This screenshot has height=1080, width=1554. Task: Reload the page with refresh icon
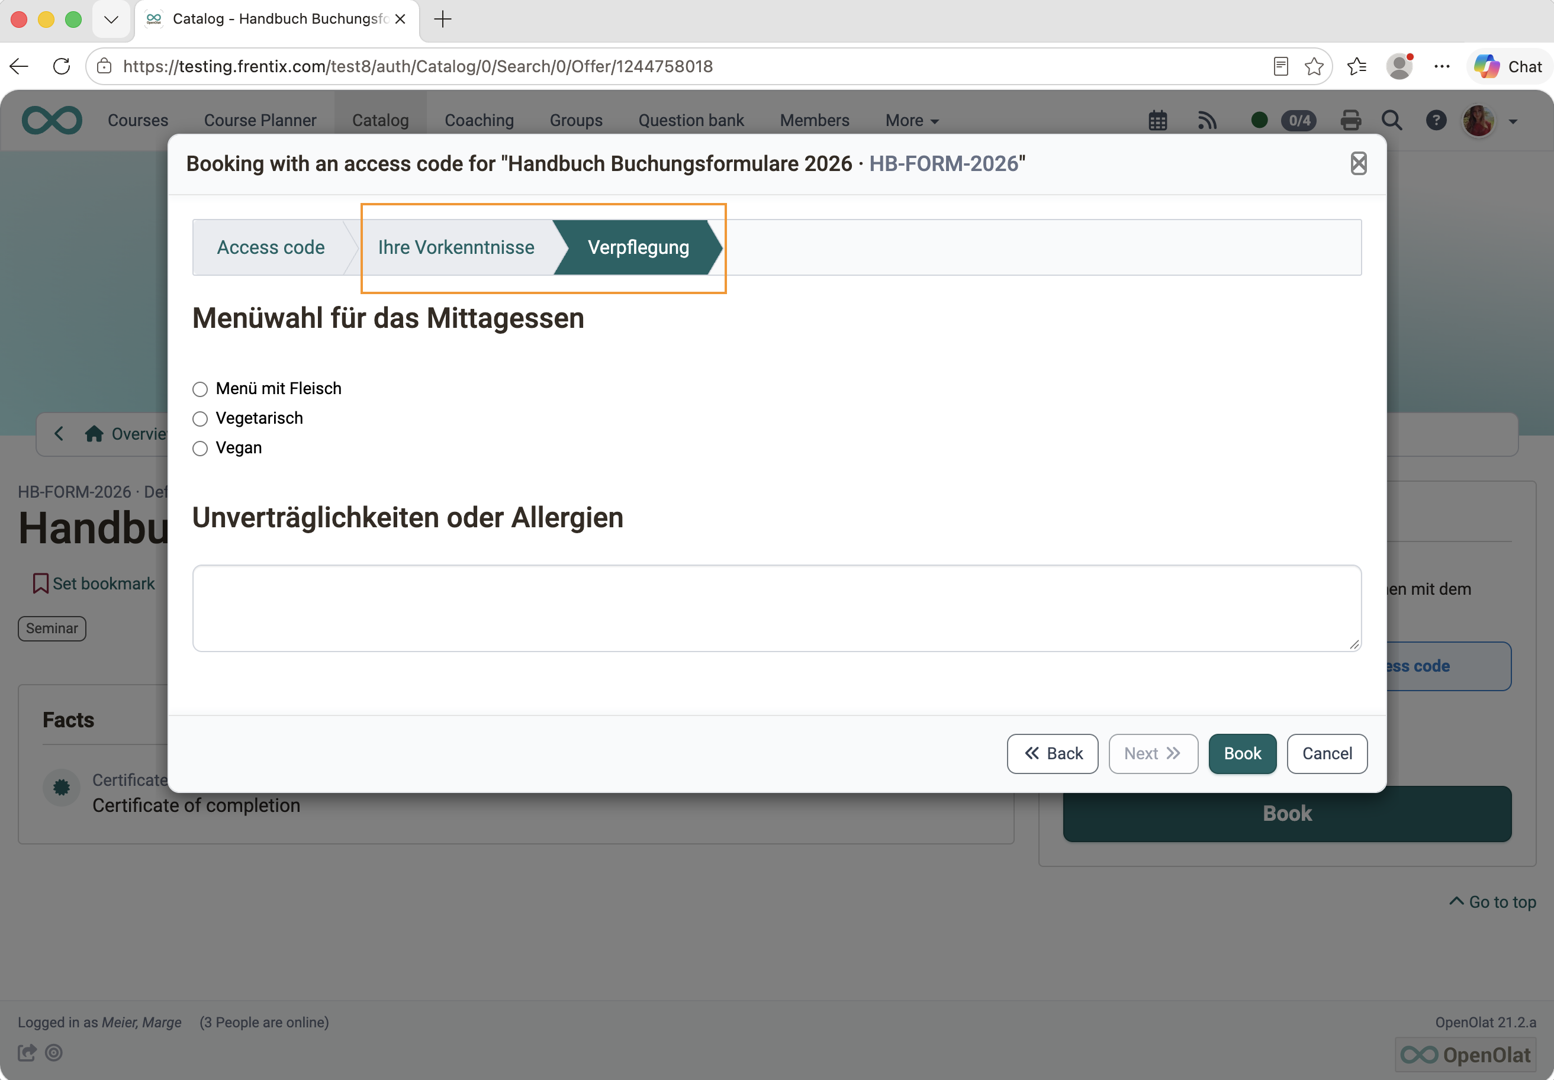(62, 66)
